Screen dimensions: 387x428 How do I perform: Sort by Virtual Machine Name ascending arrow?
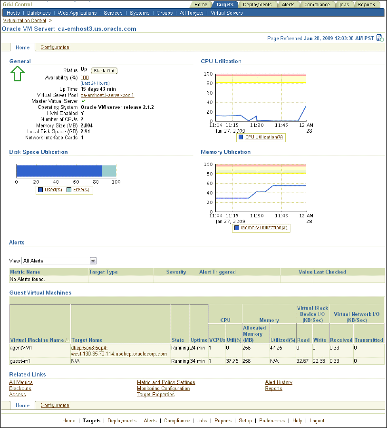67,340
